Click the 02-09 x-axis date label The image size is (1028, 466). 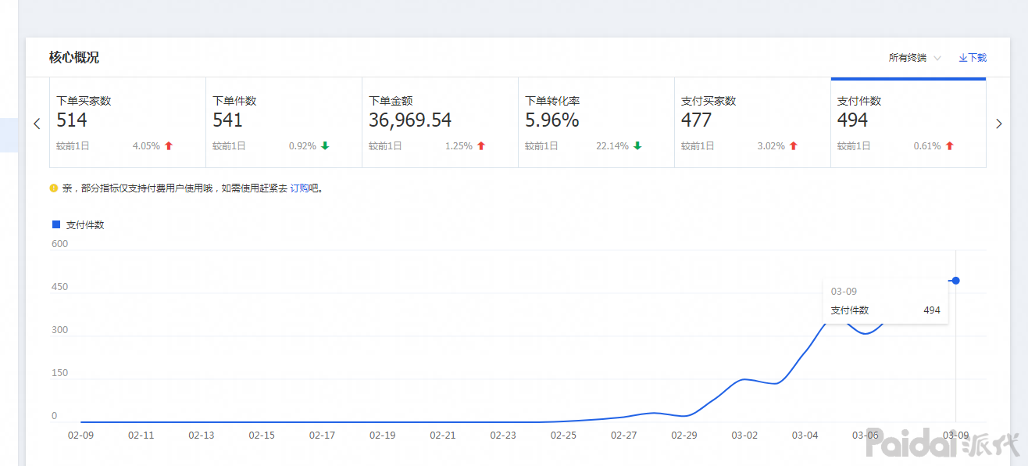pos(80,436)
